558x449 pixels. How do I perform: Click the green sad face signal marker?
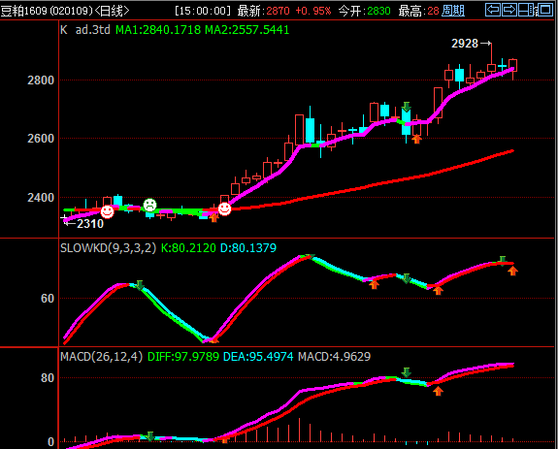pyautogui.click(x=149, y=206)
